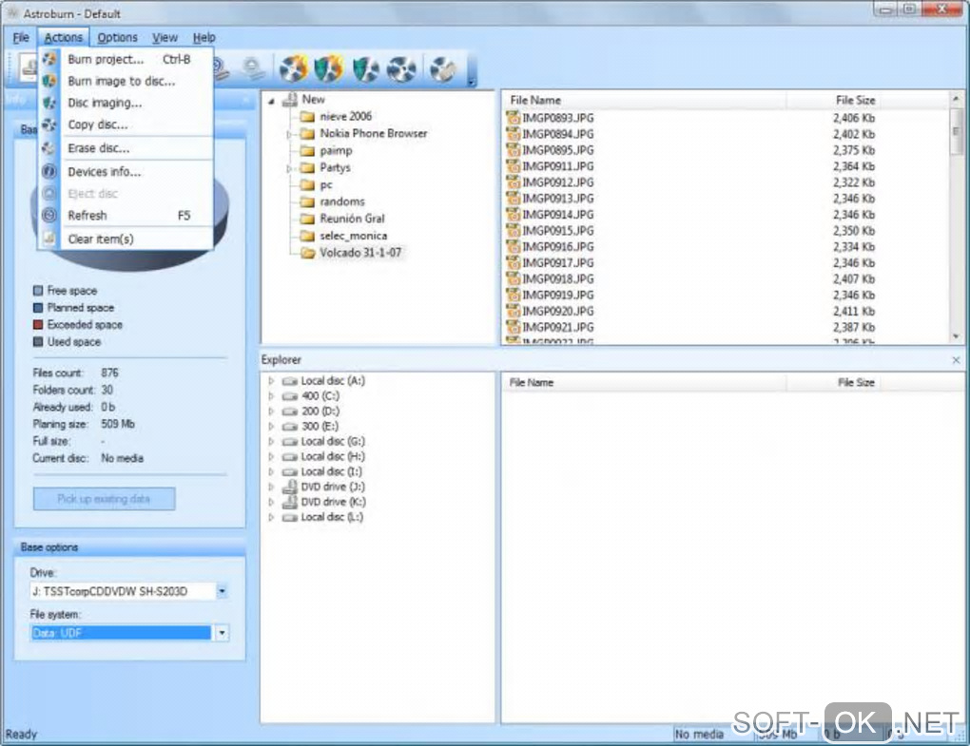Click the DVD drive (K:) icon
This screenshot has width=970, height=746.
coord(289,502)
